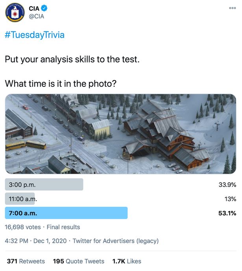Click the Dec 1, 2020 date

coord(50,241)
